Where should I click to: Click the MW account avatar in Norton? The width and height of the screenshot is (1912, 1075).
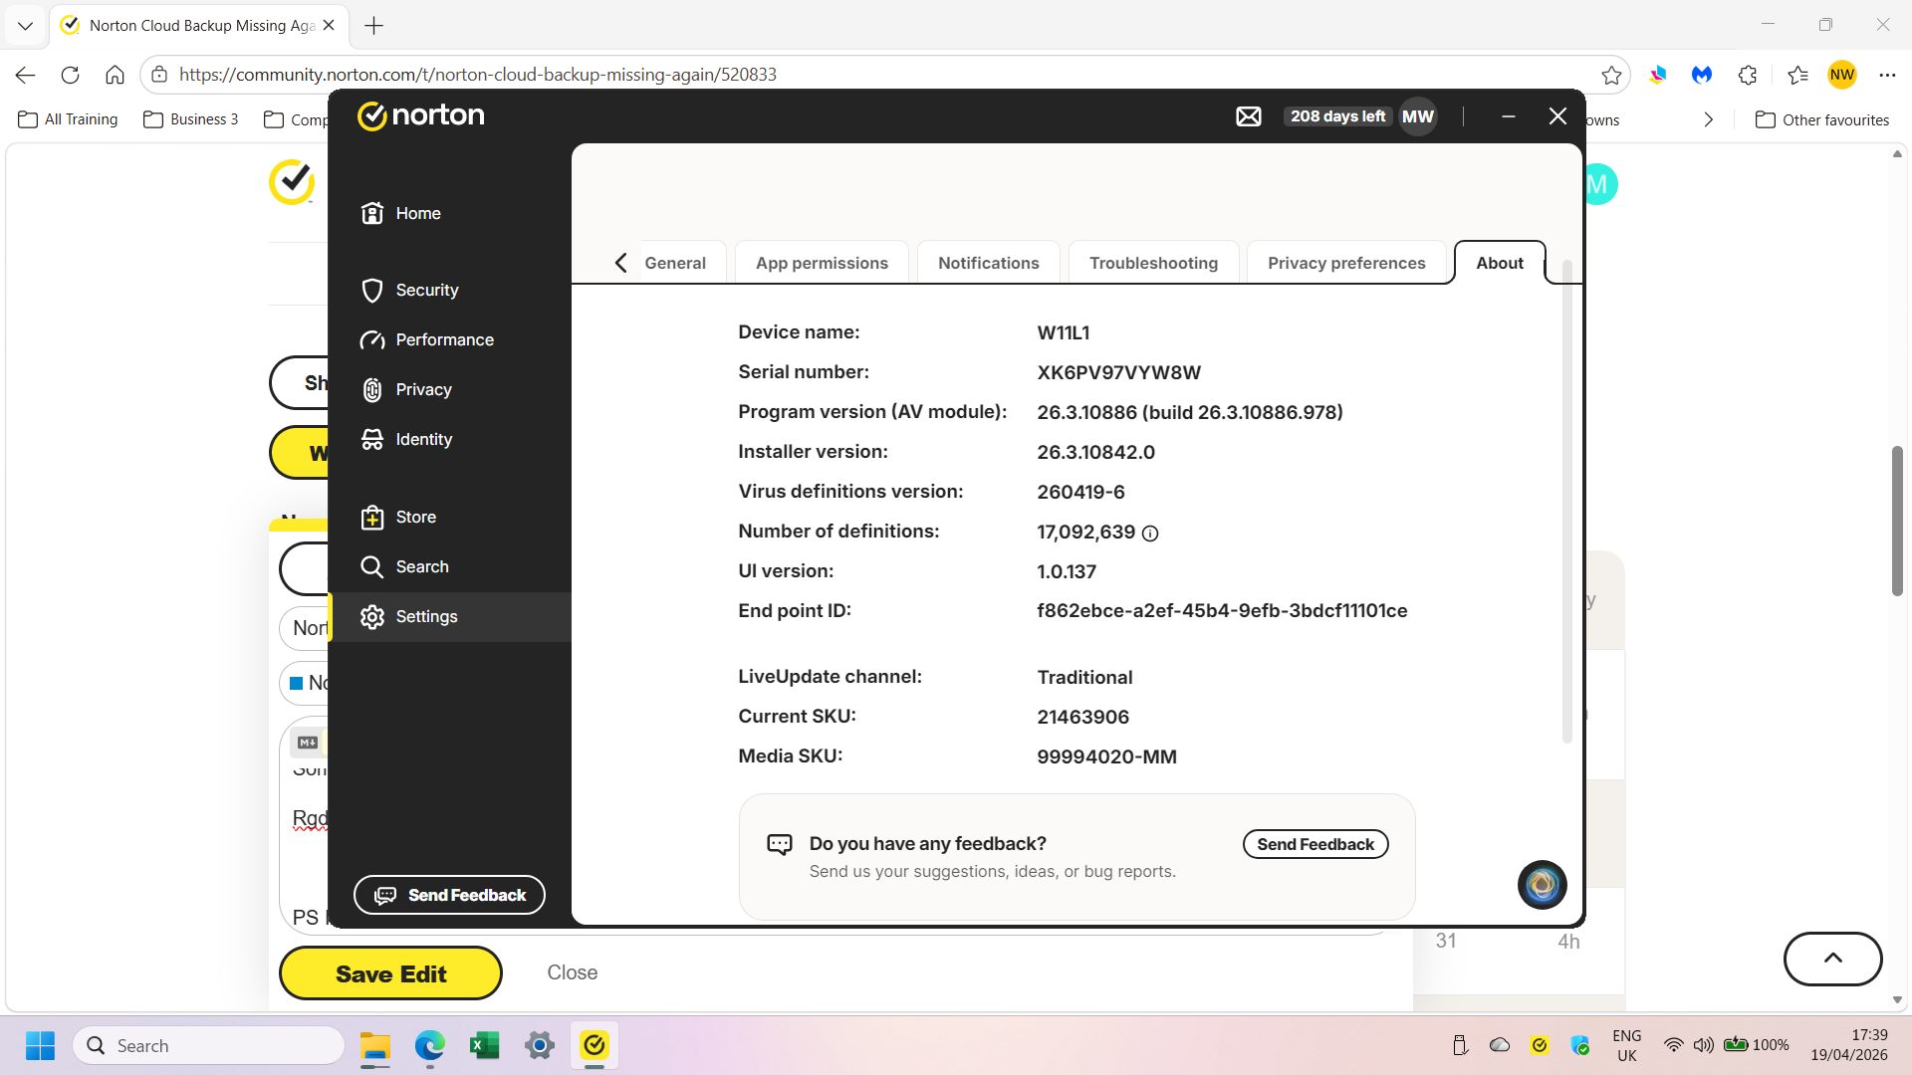(x=1418, y=116)
